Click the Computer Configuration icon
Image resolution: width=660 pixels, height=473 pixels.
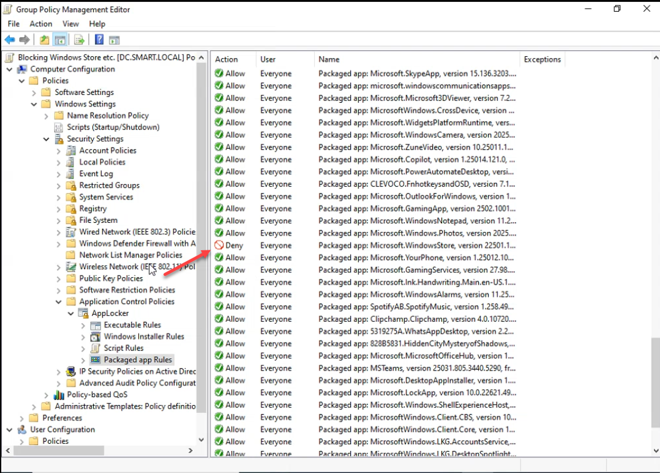22,69
